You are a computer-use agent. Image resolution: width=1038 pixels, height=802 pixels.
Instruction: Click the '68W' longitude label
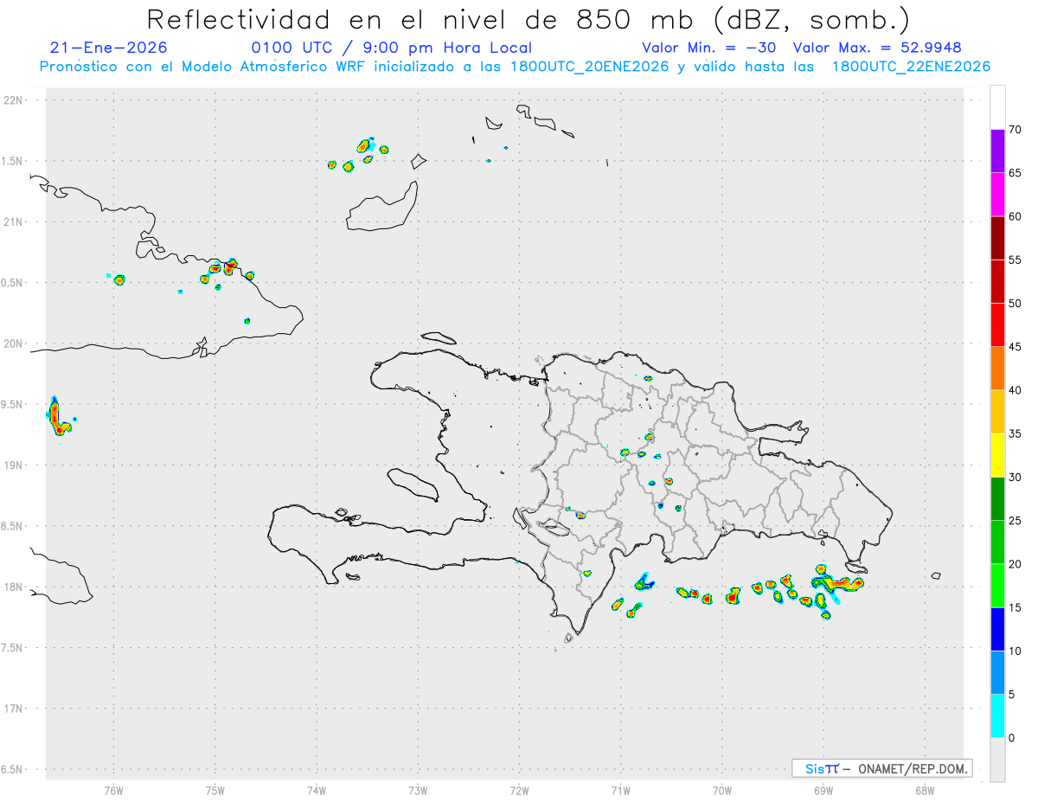(x=925, y=790)
